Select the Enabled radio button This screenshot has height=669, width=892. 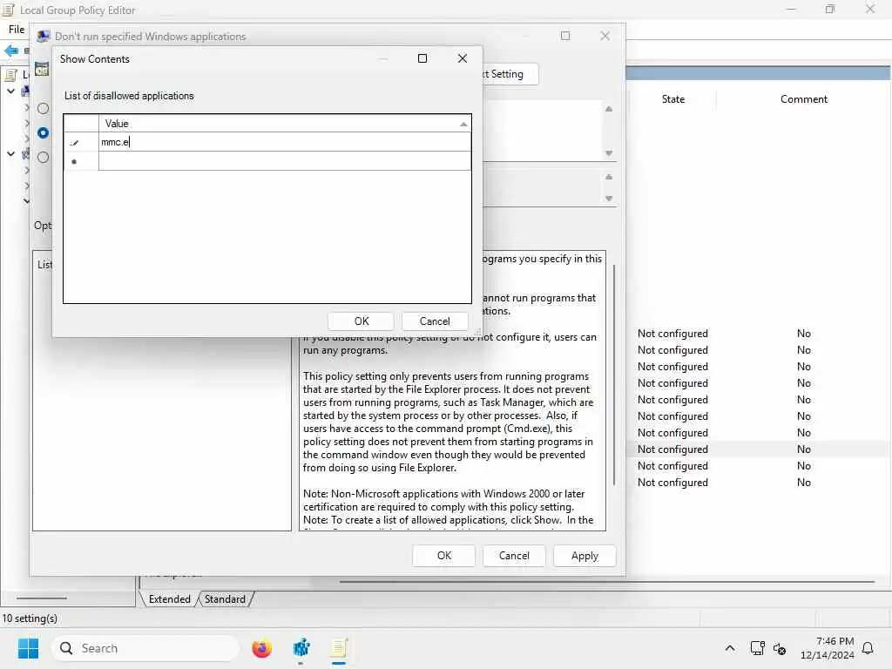click(x=44, y=132)
